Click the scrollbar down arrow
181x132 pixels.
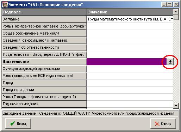(176, 106)
